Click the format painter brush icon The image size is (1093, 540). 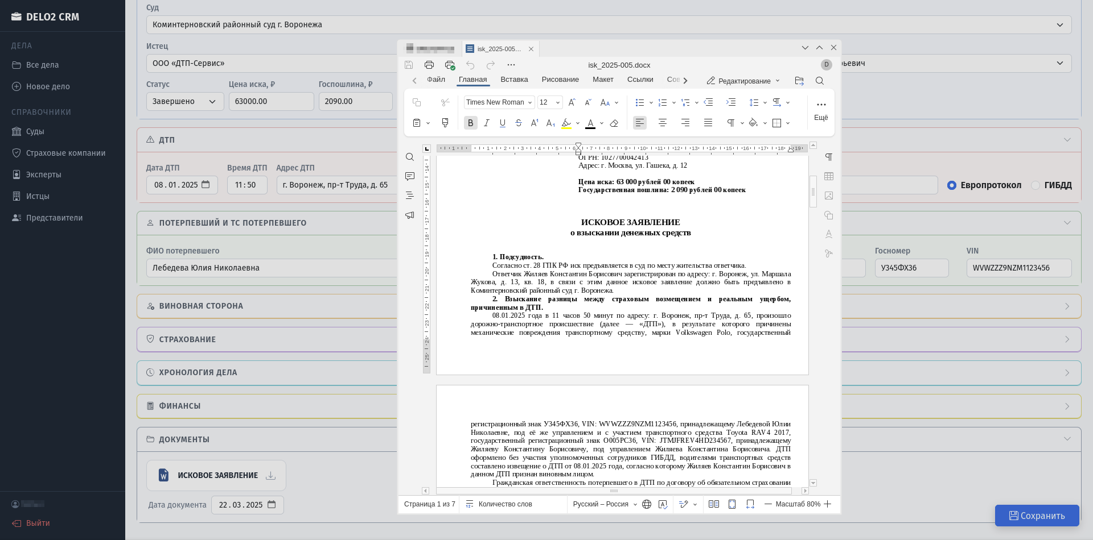point(445,123)
